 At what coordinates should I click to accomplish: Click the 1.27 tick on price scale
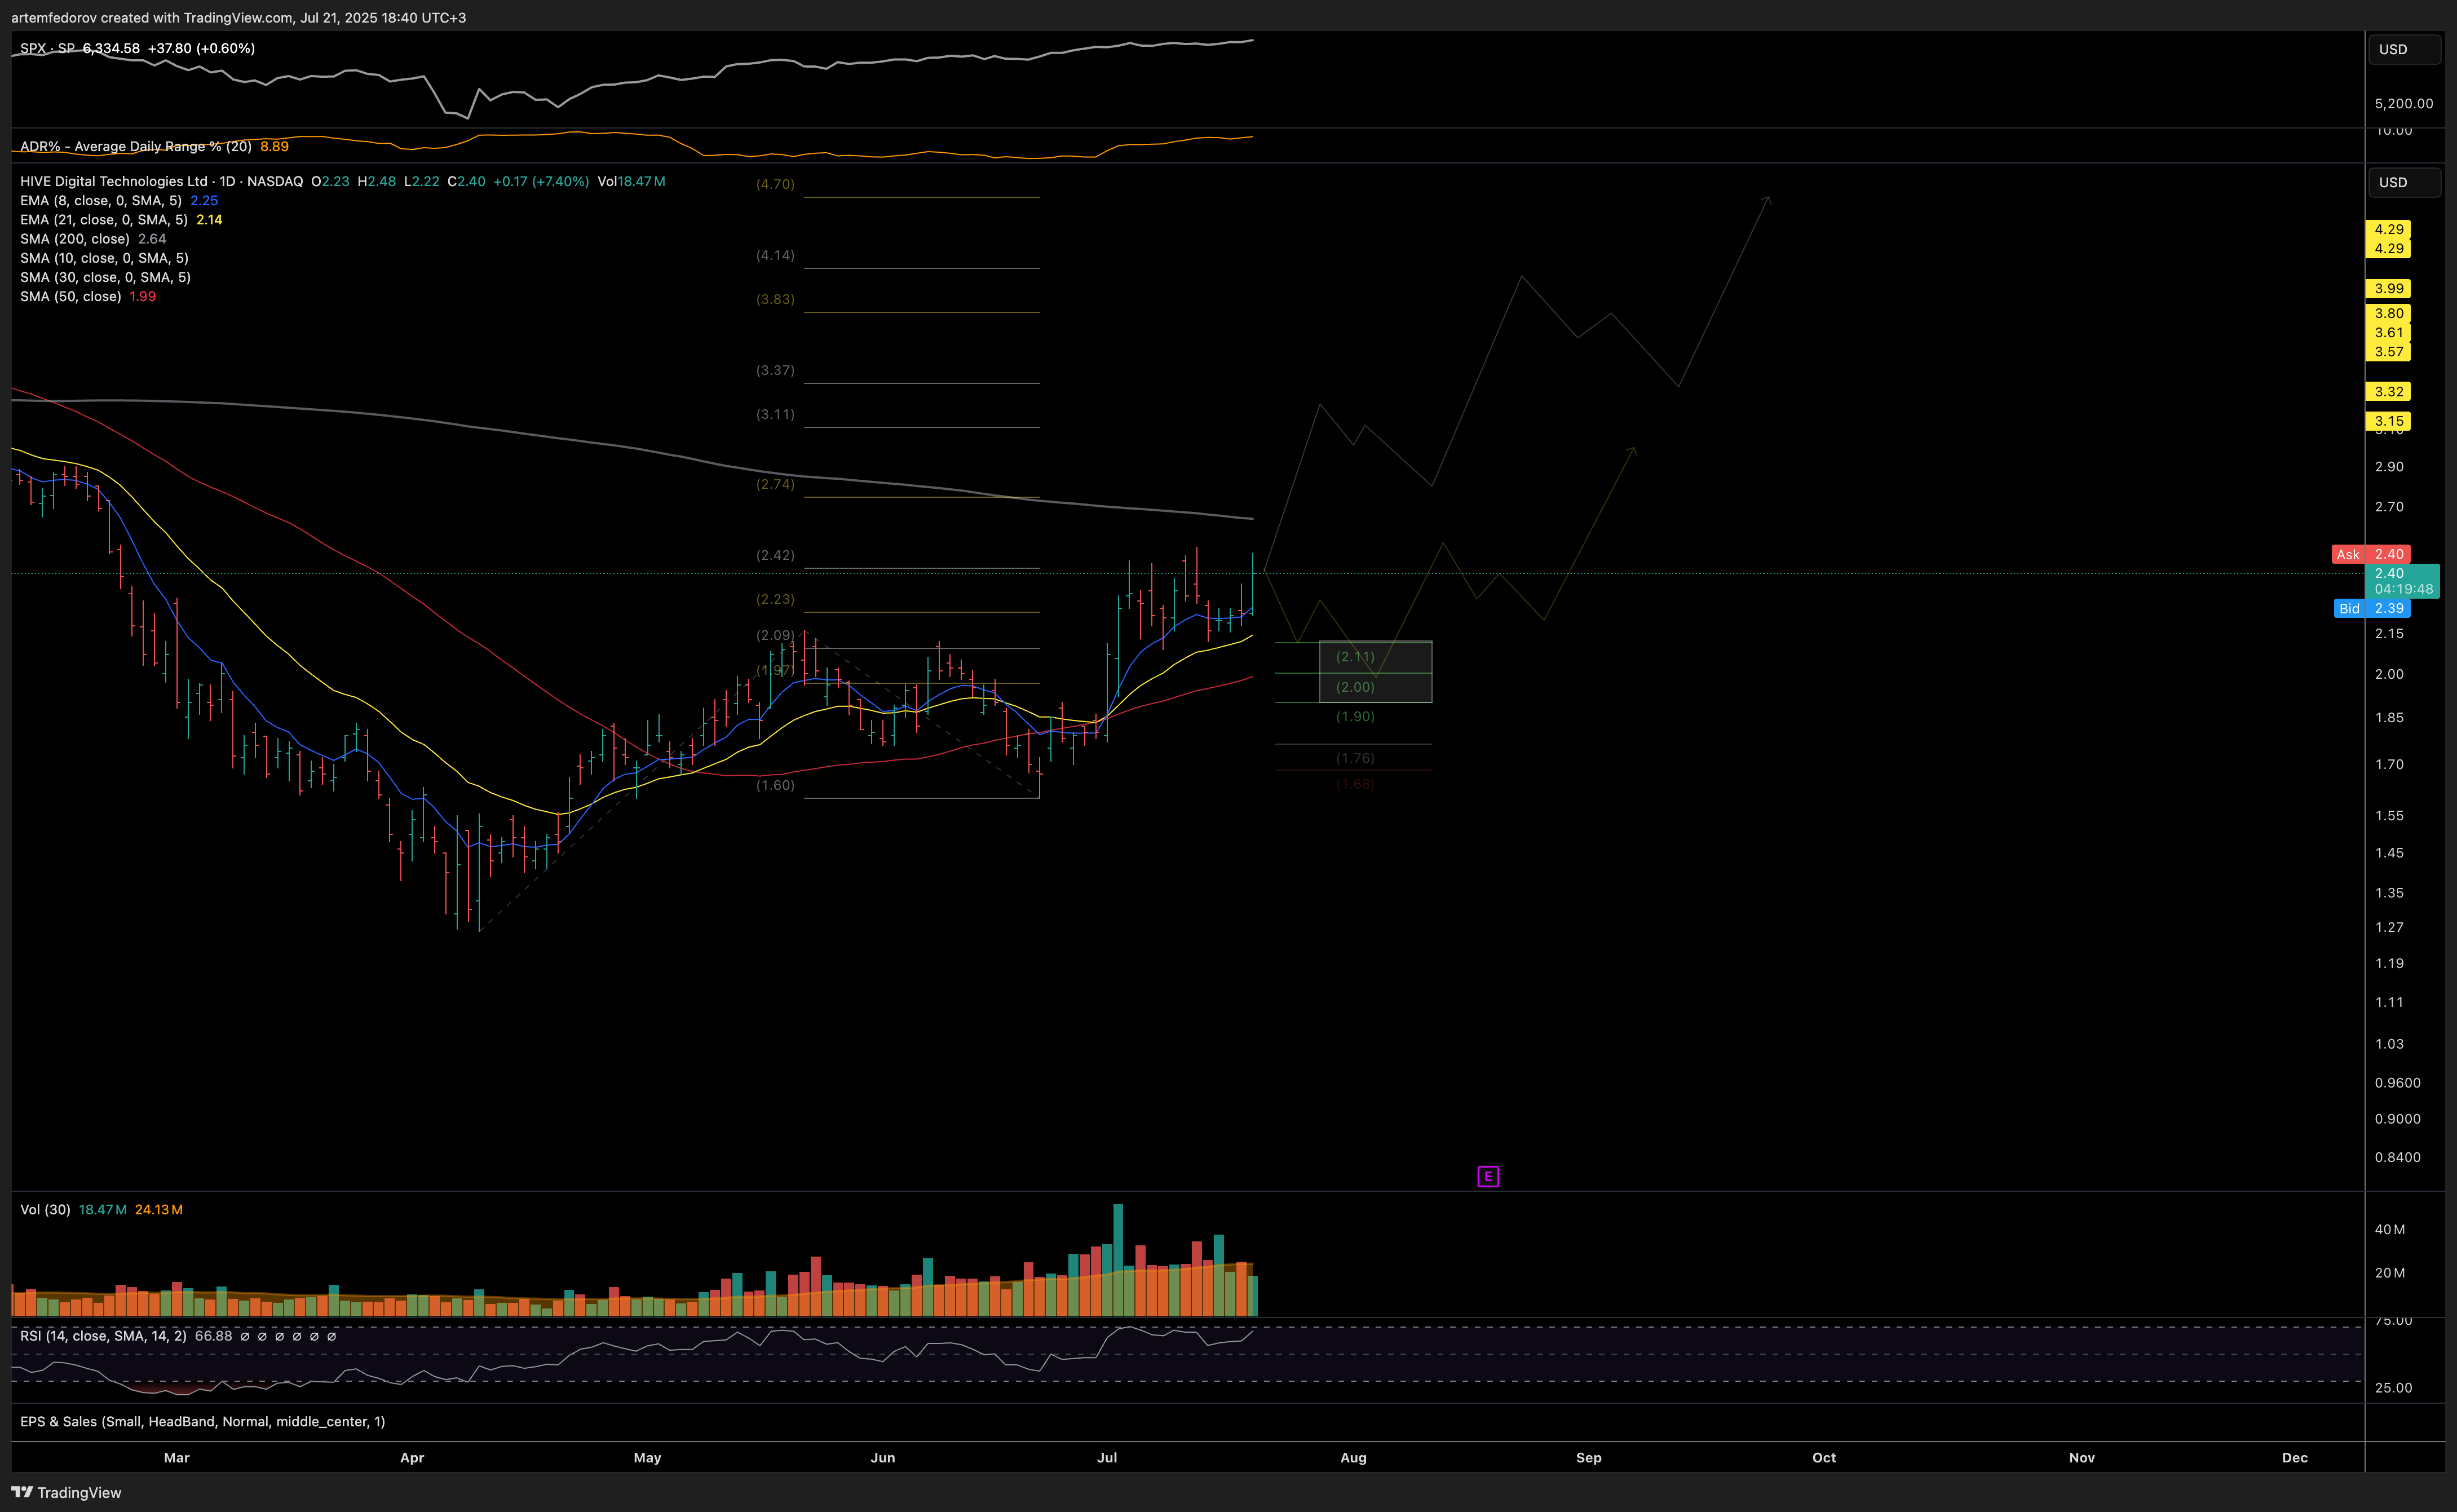(x=2389, y=927)
